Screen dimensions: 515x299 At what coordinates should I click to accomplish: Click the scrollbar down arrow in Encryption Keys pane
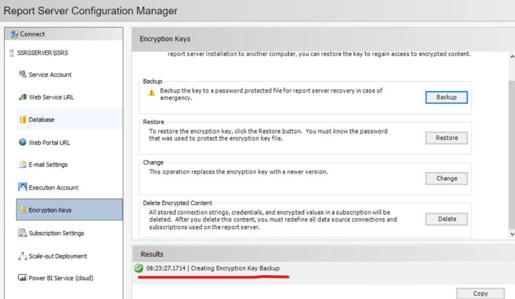tap(512, 234)
